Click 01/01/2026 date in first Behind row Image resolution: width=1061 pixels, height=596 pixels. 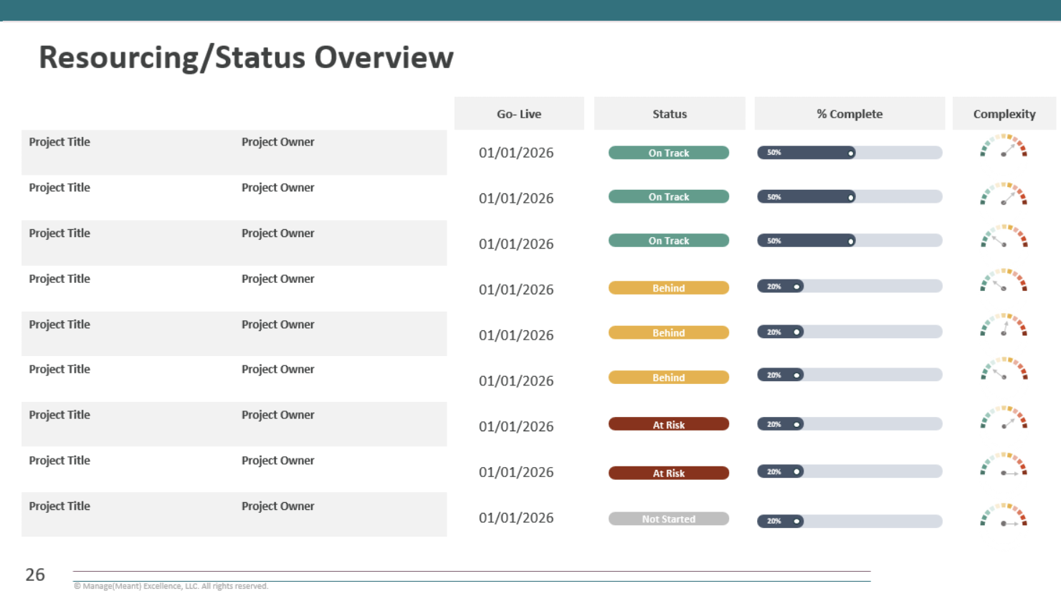[516, 289]
